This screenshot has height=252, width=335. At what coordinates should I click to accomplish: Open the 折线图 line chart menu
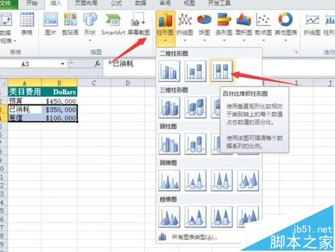(185, 27)
